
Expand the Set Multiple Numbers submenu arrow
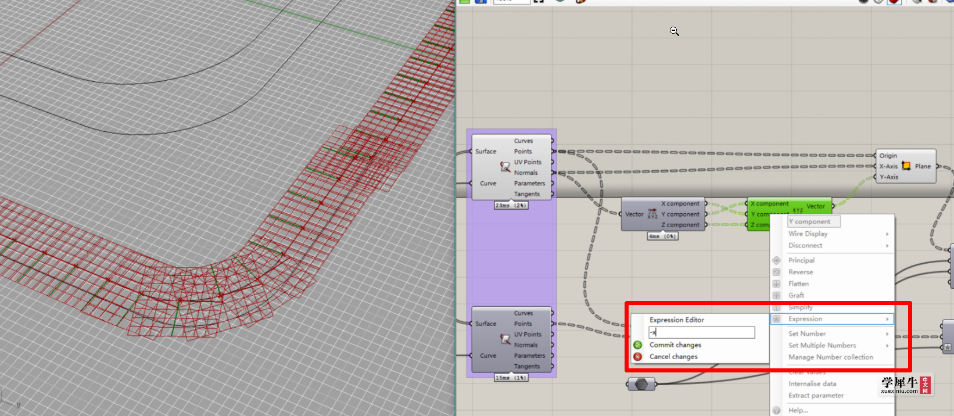point(887,345)
